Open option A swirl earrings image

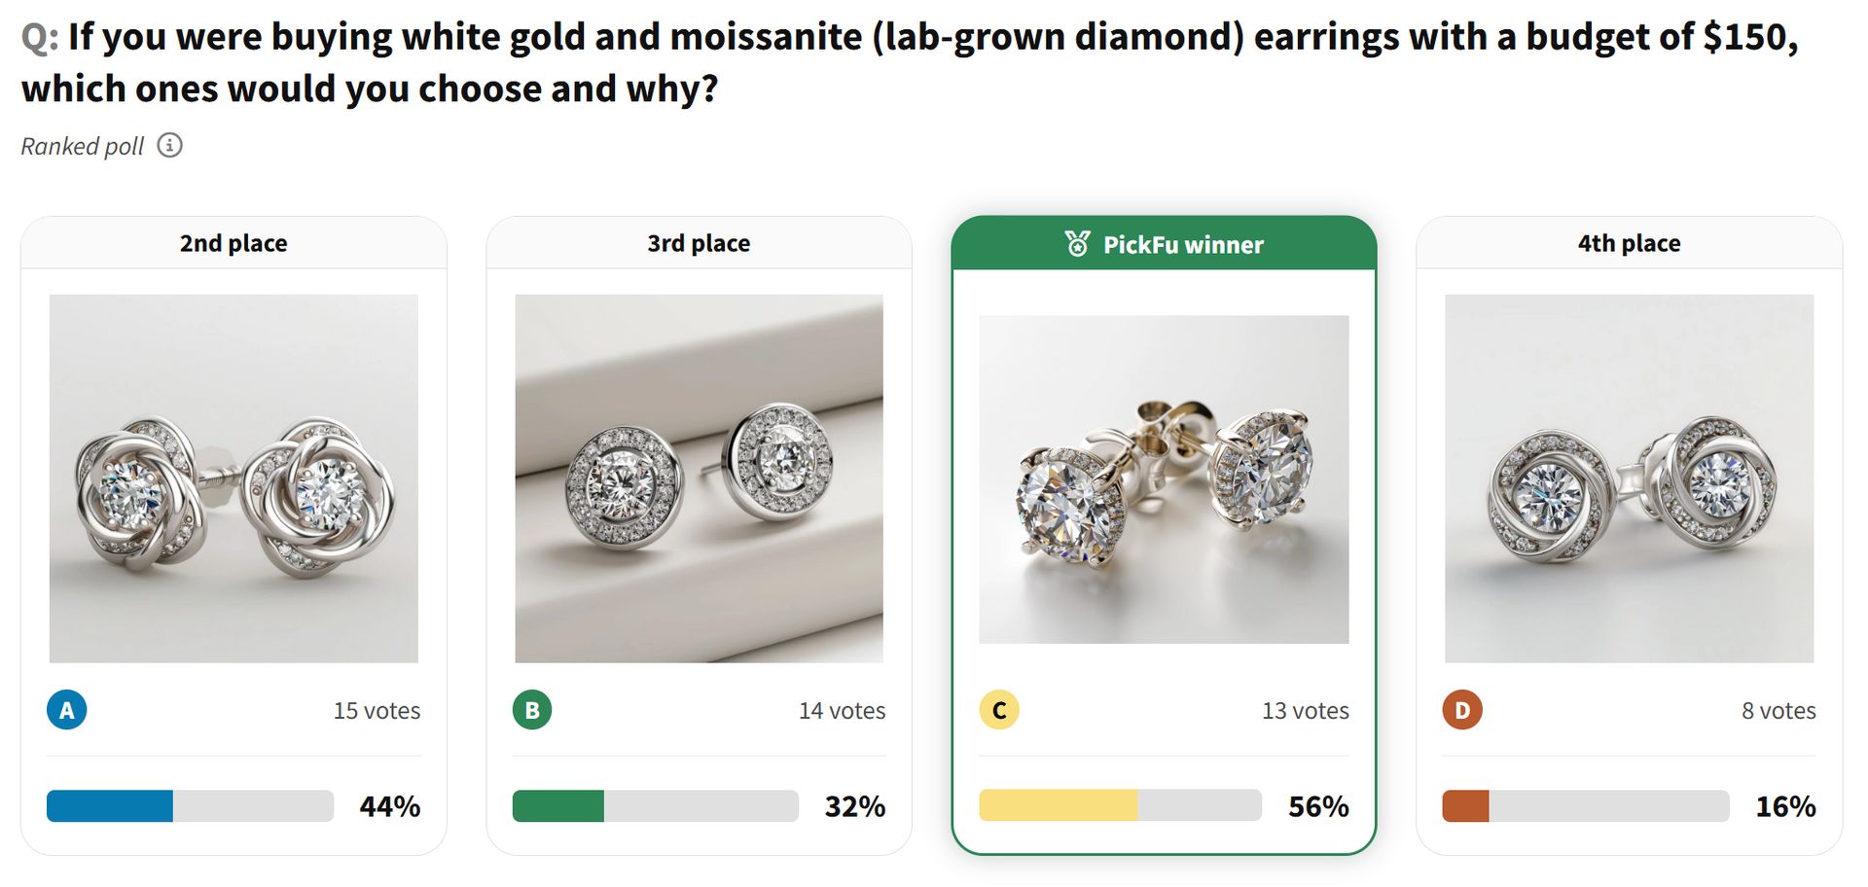pos(233,479)
